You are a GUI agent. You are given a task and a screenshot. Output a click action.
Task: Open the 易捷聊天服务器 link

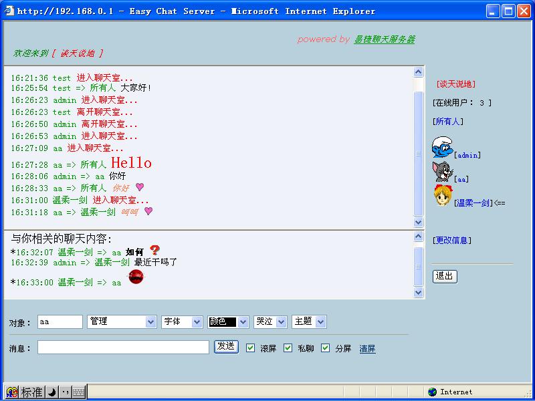(x=384, y=39)
